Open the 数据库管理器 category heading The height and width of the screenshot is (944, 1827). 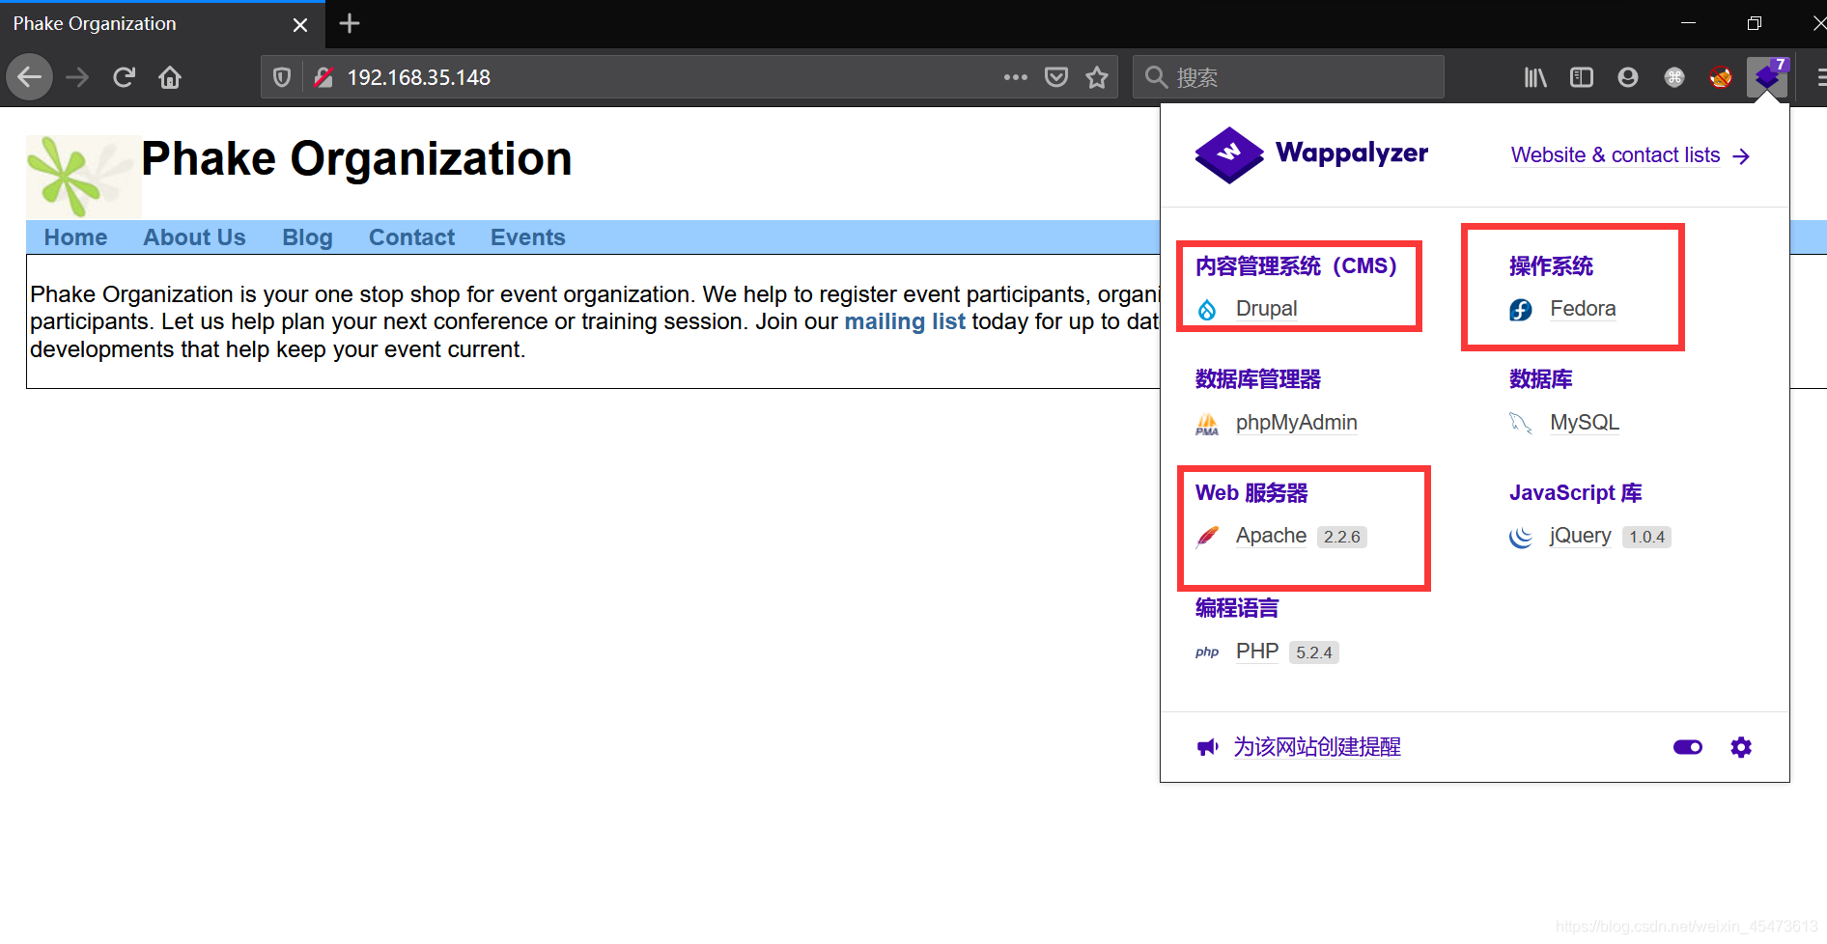pyautogui.click(x=1257, y=379)
